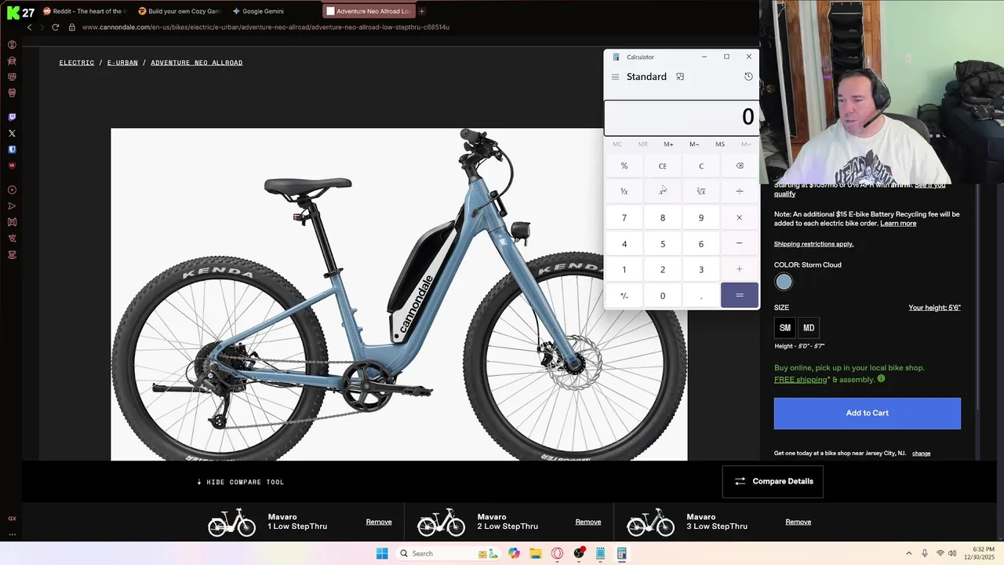Click the volume icon in system tray
1004x565 pixels.
[953, 553]
